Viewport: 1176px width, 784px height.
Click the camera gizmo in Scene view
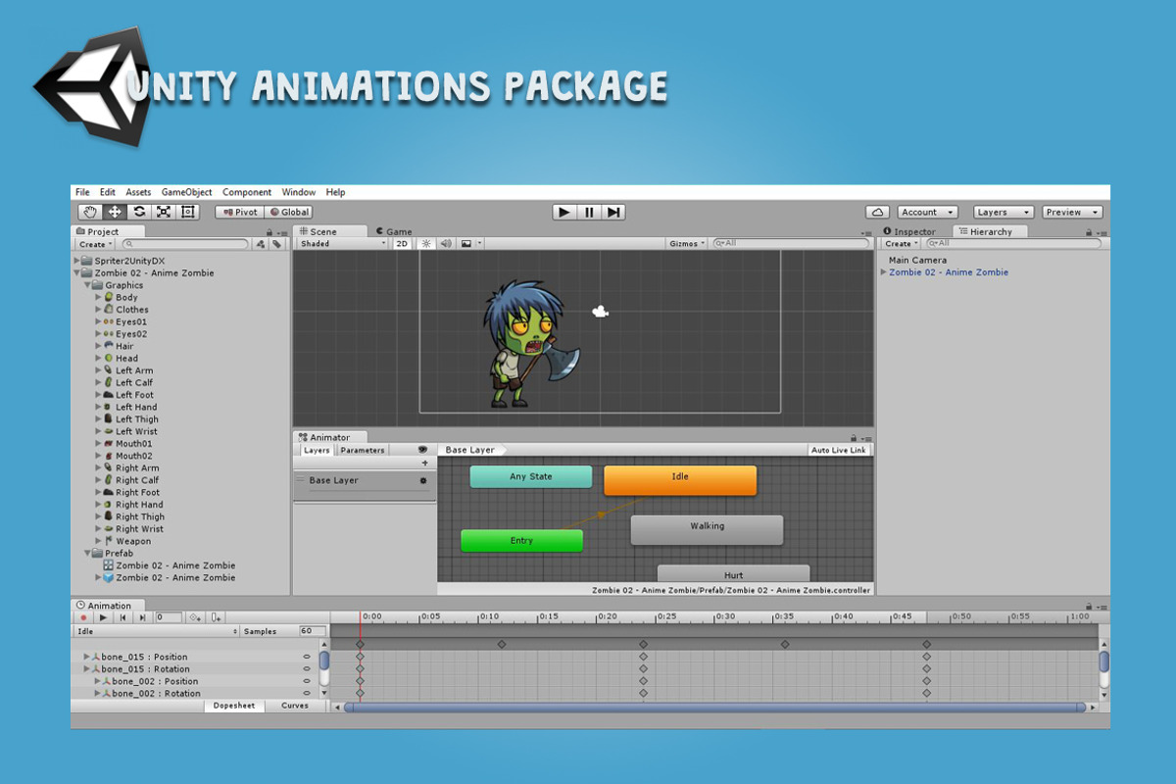click(x=601, y=312)
